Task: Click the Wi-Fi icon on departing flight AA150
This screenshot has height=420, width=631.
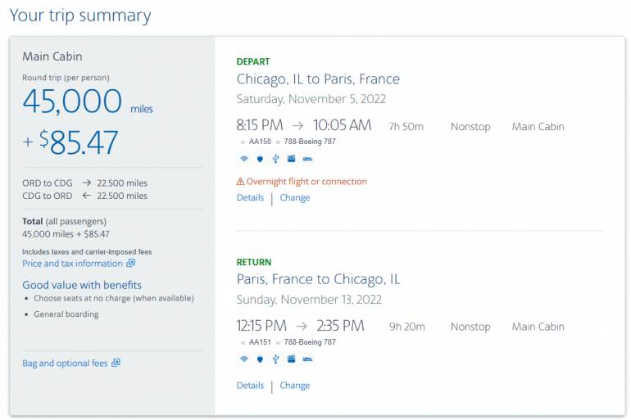Action: 243,158
